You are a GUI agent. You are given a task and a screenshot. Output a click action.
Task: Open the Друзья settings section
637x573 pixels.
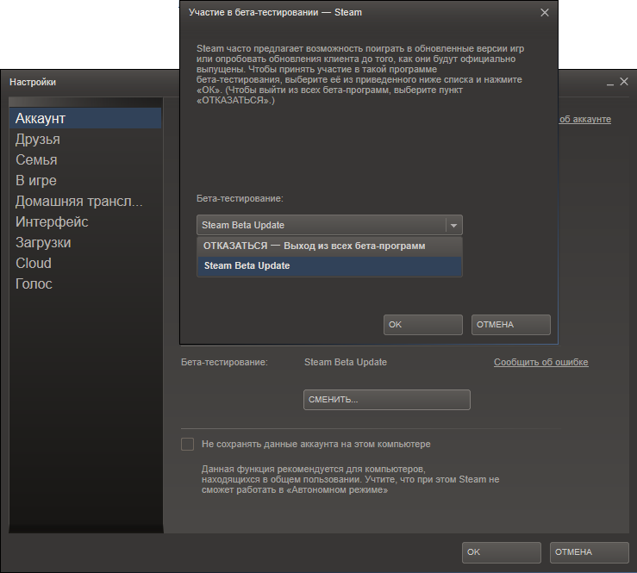pyautogui.click(x=85, y=139)
